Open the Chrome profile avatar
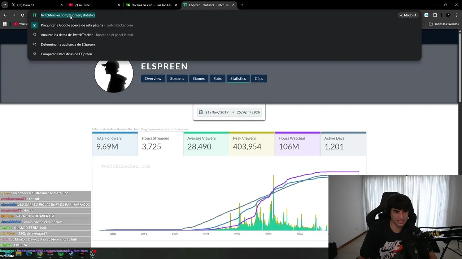 448,15
